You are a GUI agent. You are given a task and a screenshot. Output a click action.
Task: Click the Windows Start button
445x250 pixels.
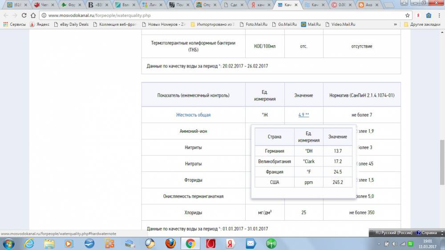click(x=8, y=243)
